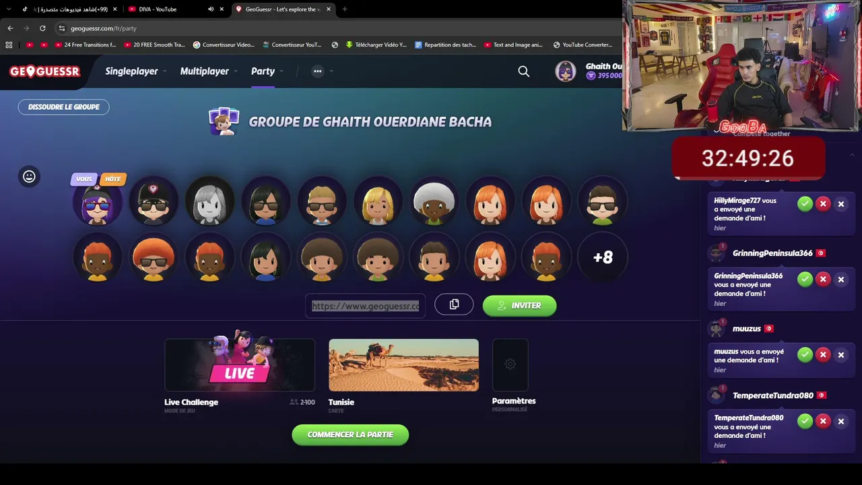Click the GeoGuessr logo

(44, 71)
